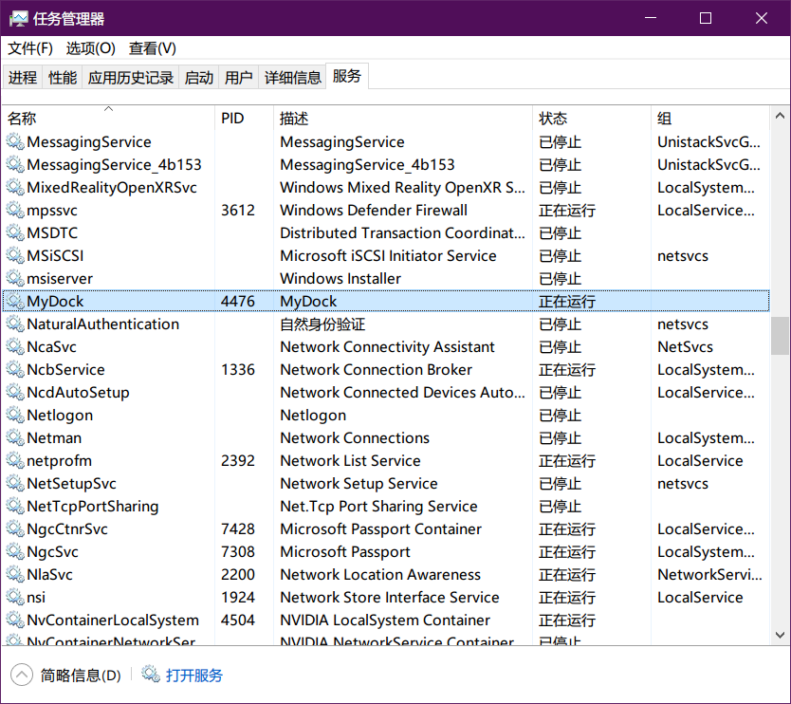Click the nsi service icon
The image size is (791, 704).
[x=15, y=597]
